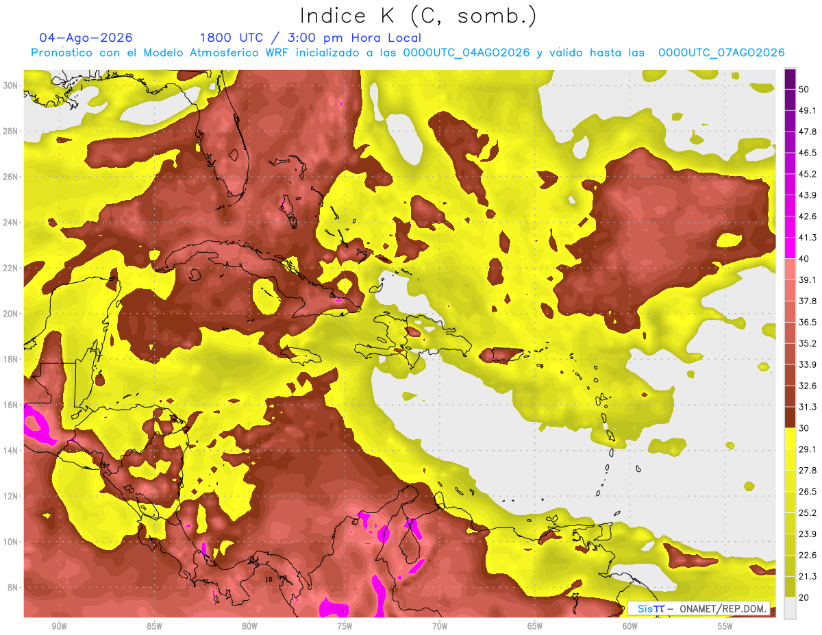Click the 'SisTT – ONAMET/REP.DOM.' credit box
Screen dimensions: 822x635
(x=699, y=608)
